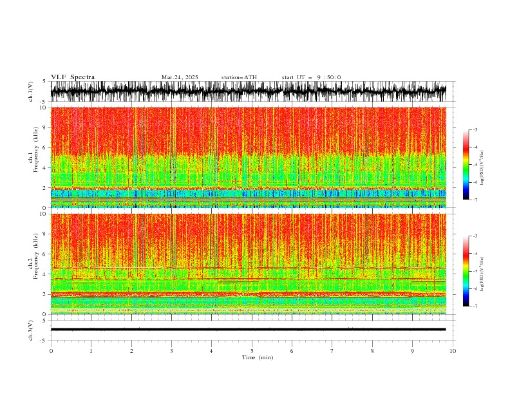Image resolution: width=510 pixels, height=394 pixels.
Task: Click the 'Time (min)' axis label
Action: (x=258, y=357)
